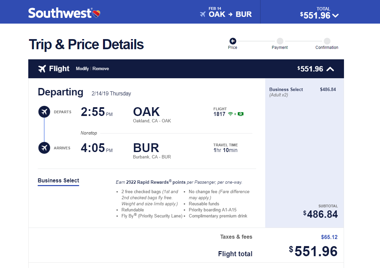Click the Remove flight link
The height and width of the screenshot is (268, 380).
(101, 69)
